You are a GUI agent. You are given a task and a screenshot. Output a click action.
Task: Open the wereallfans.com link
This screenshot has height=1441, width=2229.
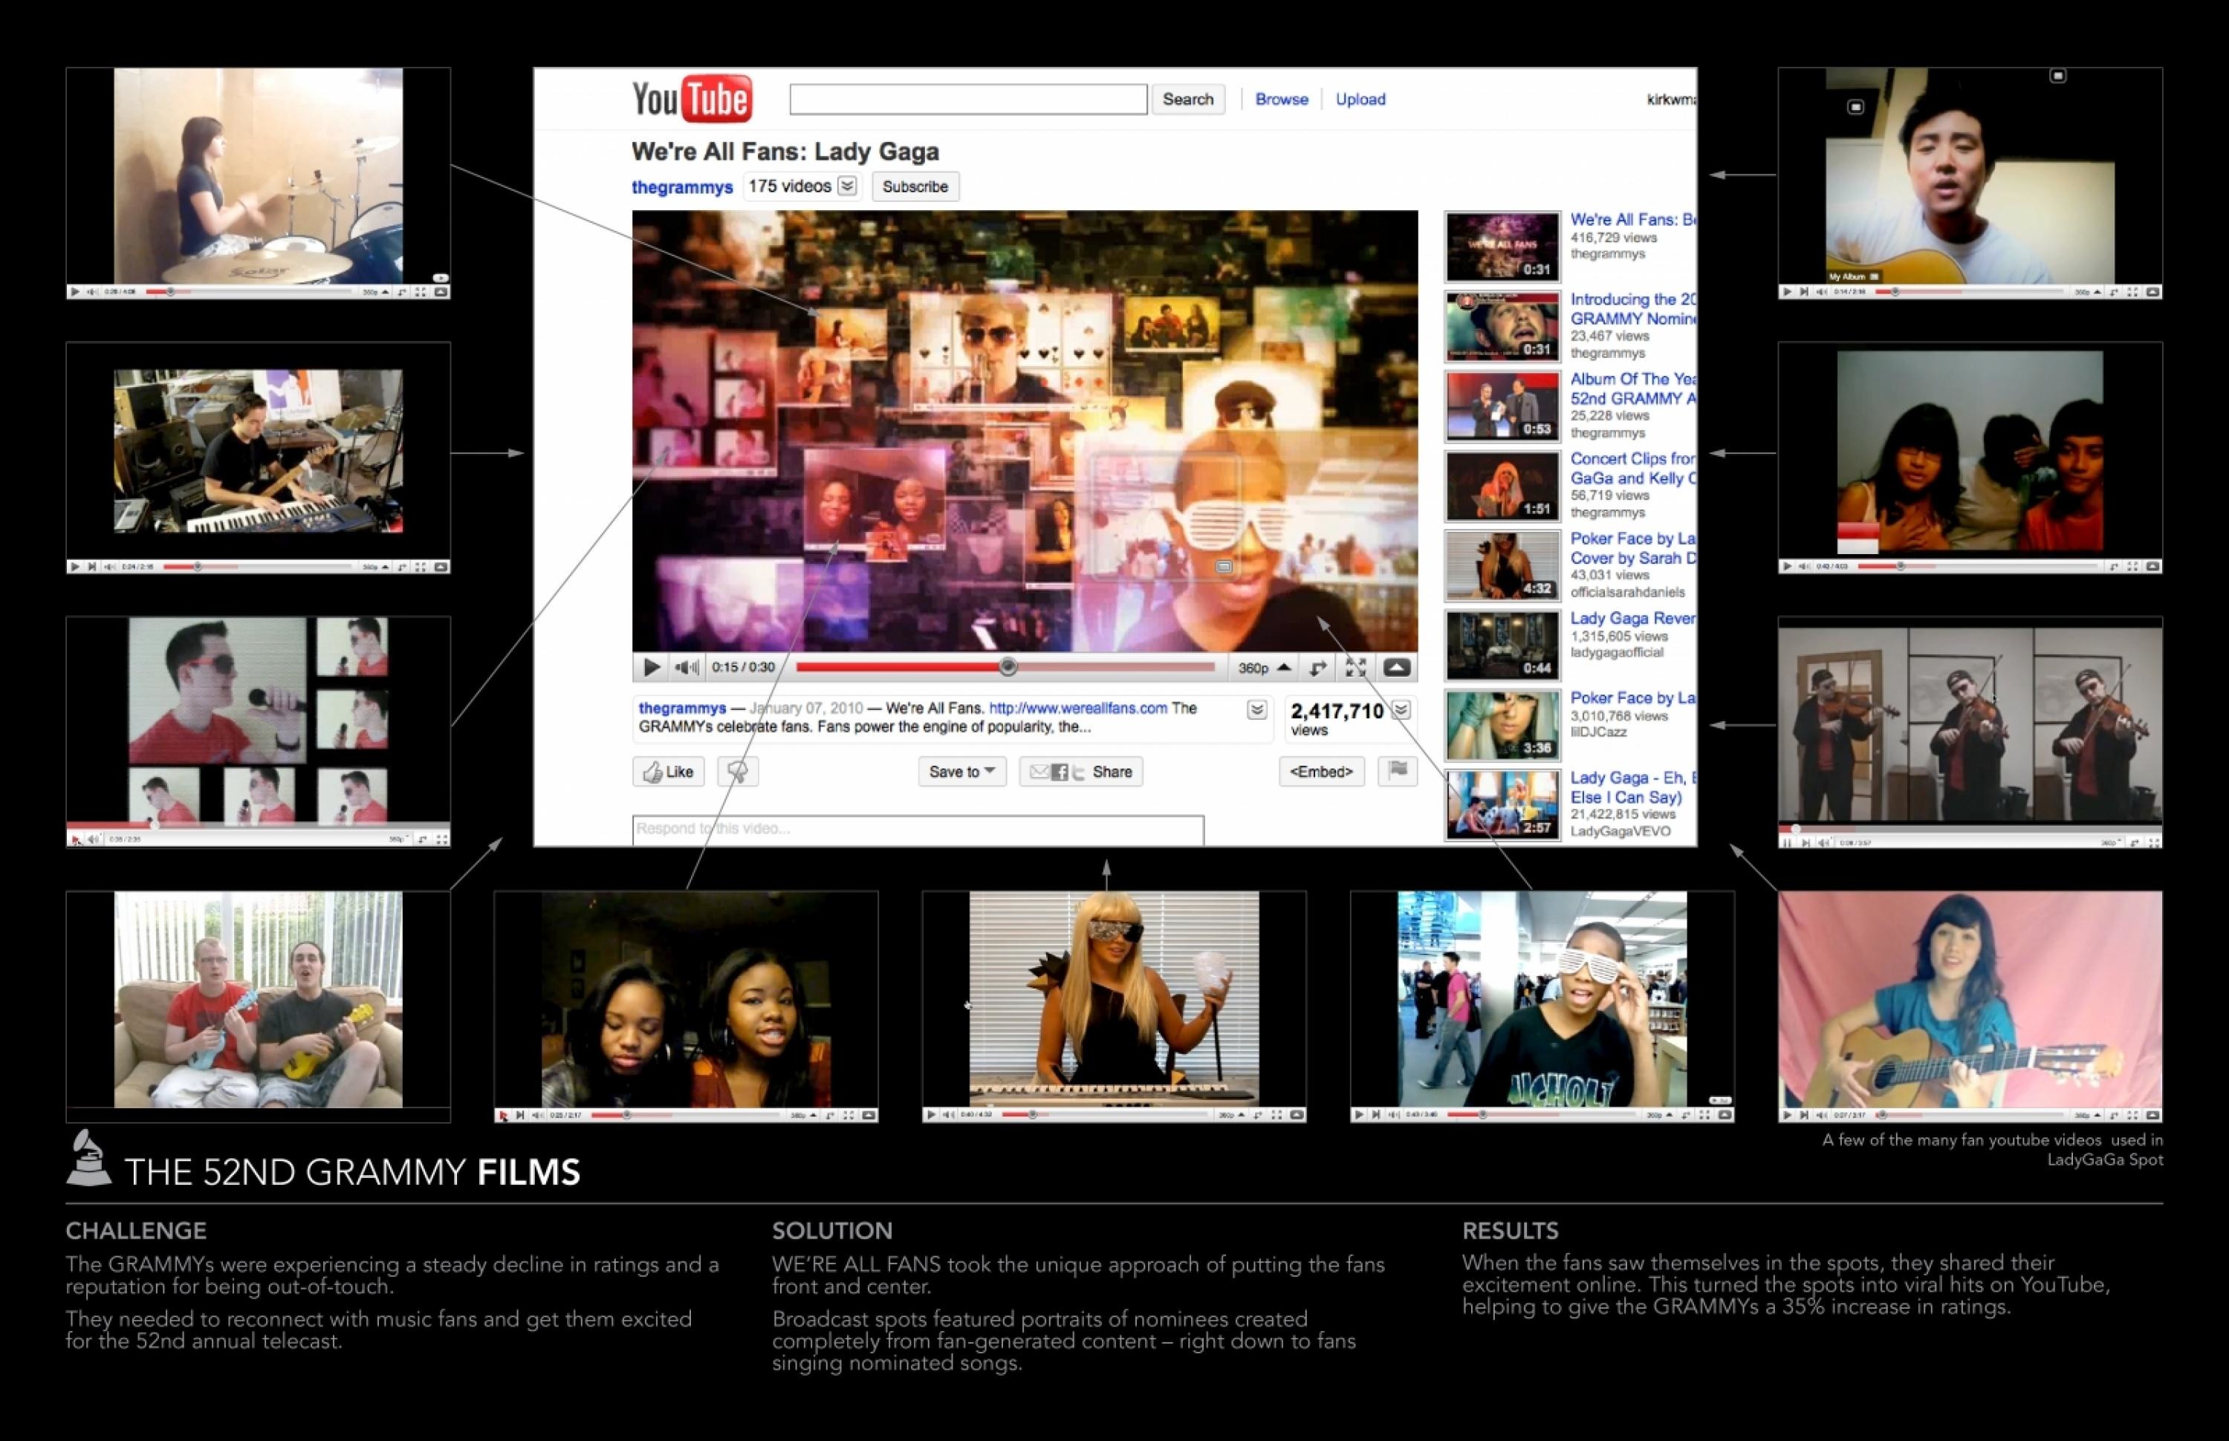click(x=1078, y=709)
